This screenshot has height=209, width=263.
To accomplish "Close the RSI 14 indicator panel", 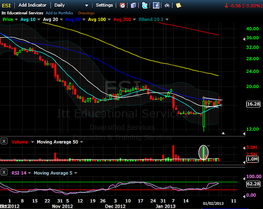I will click(x=4, y=172).
